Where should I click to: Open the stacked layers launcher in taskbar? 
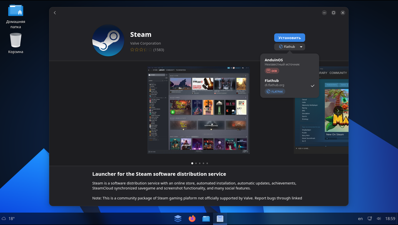tap(178, 219)
